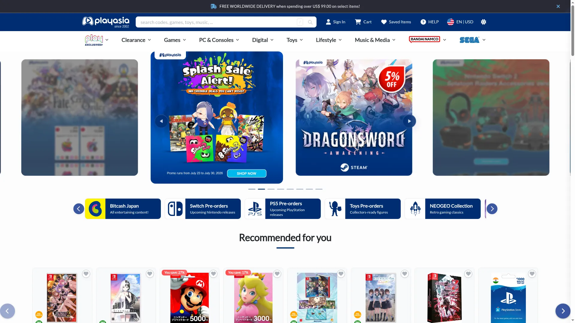The height and width of the screenshot is (323, 575).
Task: Save Blue Reflection game to wishlist
Action: tap(405, 274)
